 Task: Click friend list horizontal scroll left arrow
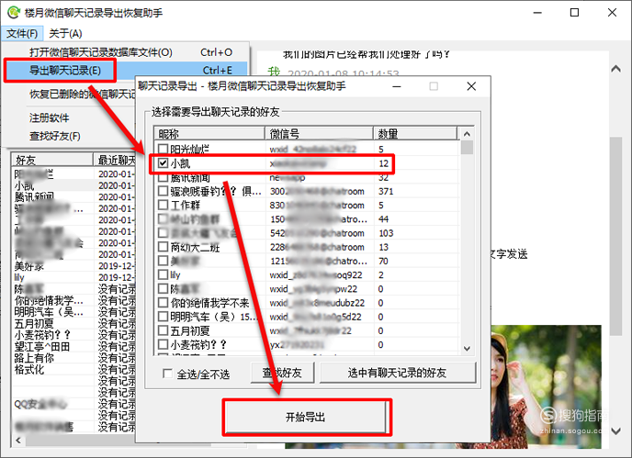point(18,441)
